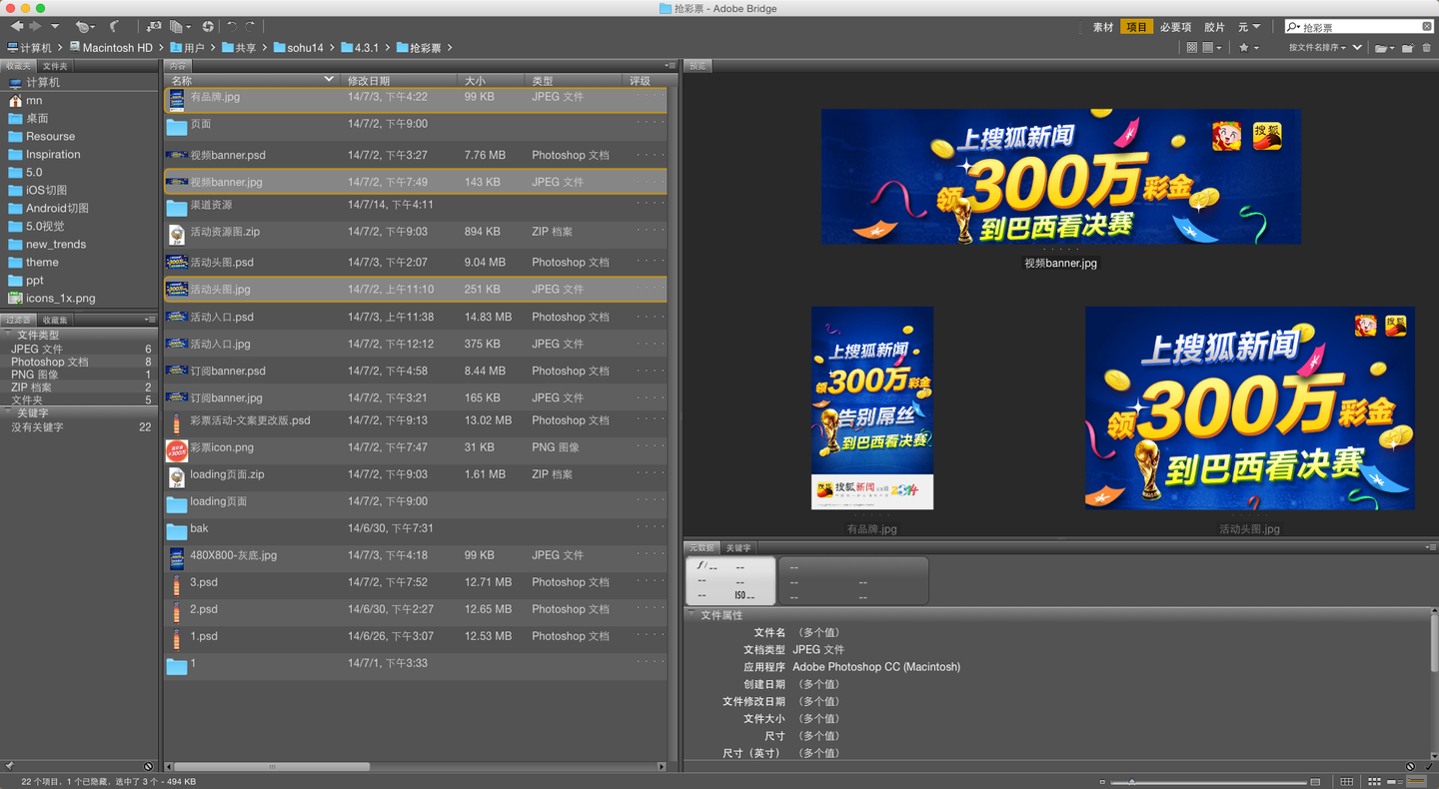Toggle the grid lock icon in status bar
This screenshot has width=1439, height=789.
tap(1346, 781)
